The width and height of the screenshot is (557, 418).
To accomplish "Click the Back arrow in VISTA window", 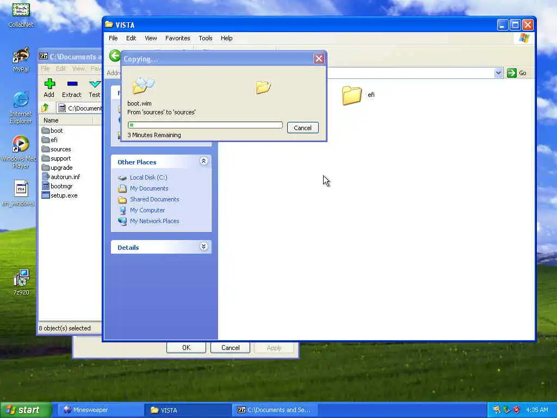I will [x=115, y=56].
